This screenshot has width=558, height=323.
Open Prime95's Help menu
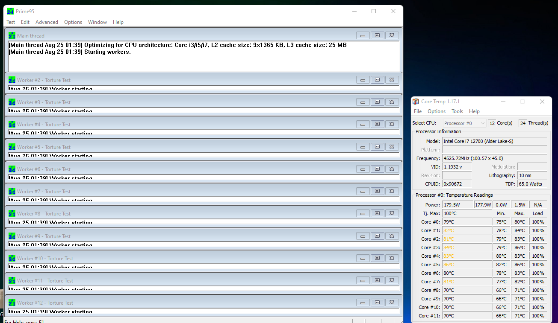(x=118, y=22)
